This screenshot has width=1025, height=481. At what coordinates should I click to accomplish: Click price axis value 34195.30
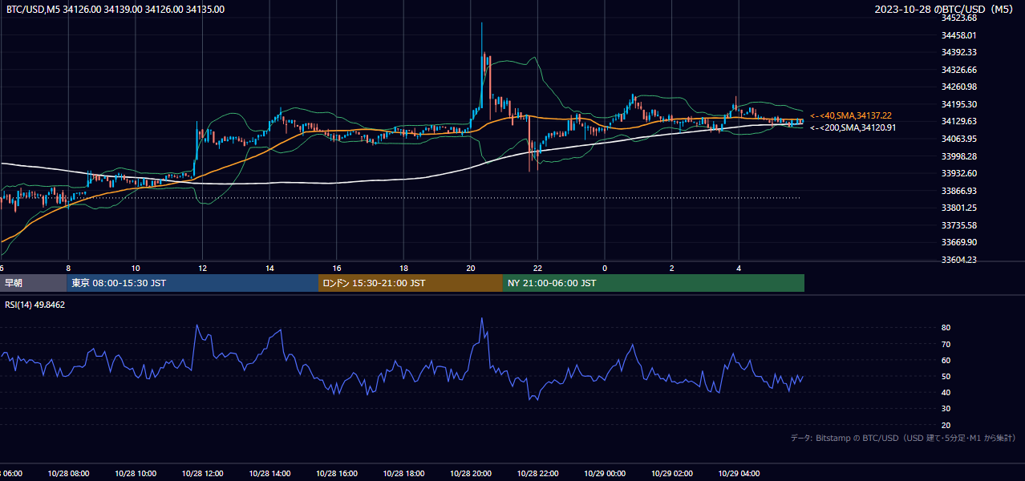click(959, 104)
